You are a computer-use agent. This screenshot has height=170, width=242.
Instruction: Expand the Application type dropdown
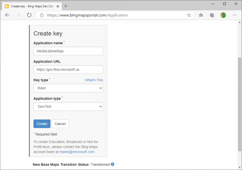click(x=68, y=106)
